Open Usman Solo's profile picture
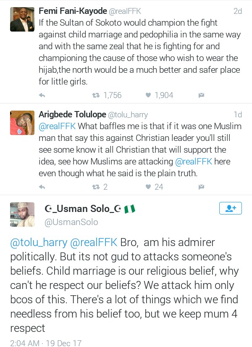The width and height of the screenshot is (252, 347). (x=22, y=214)
